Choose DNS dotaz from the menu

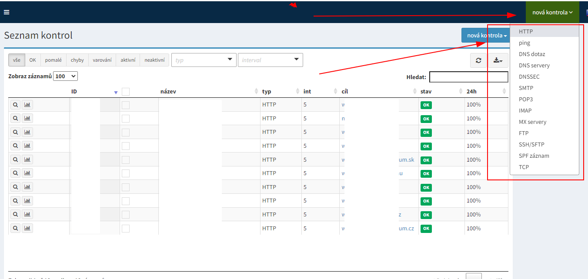(545, 54)
